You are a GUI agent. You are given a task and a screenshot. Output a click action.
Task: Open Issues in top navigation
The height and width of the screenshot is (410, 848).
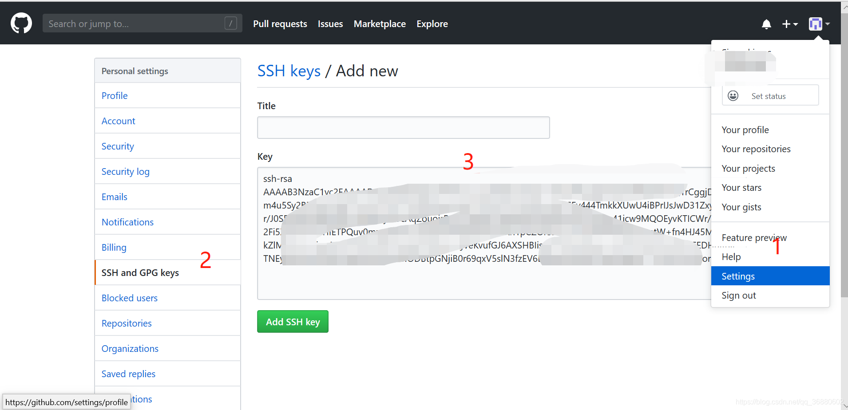pos(330,24)
